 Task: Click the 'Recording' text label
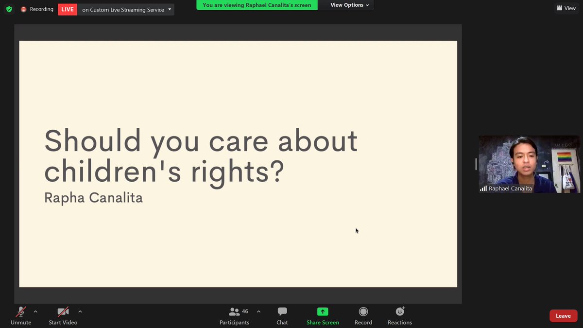click(x=41, y=9)
